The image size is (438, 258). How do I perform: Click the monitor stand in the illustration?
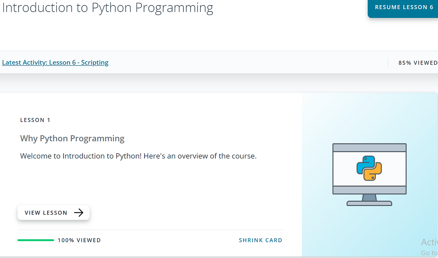(369, 200)
